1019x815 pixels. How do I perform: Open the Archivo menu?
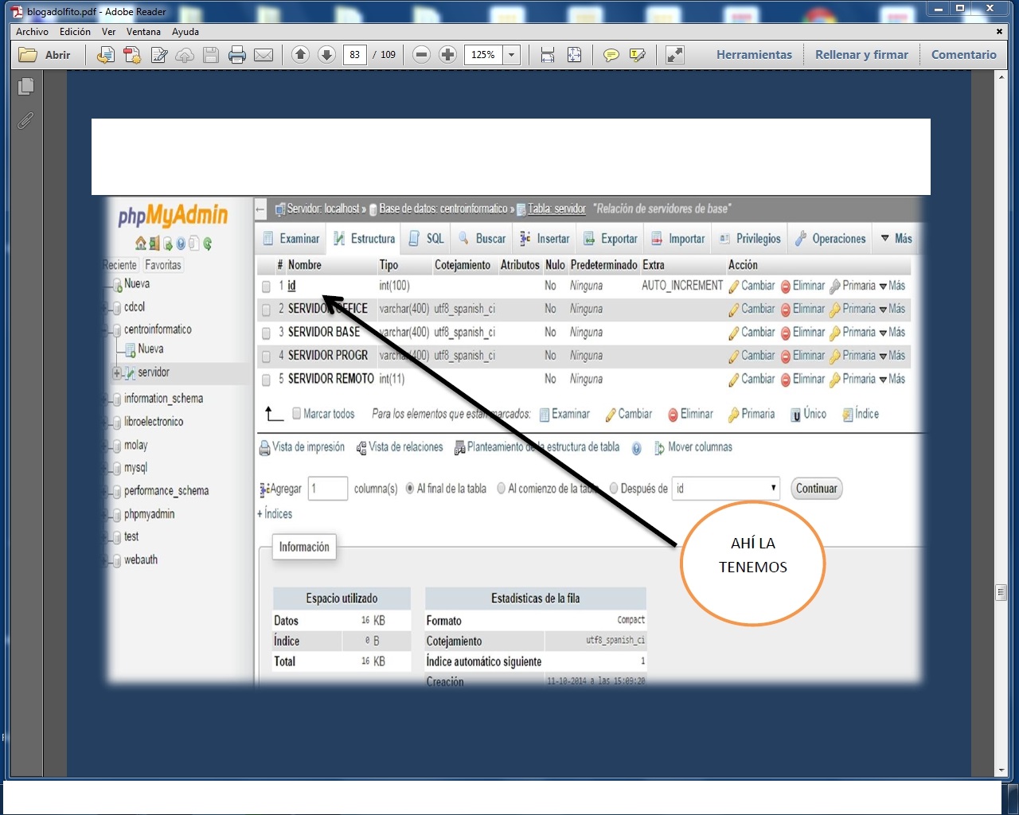[x=32, y=32]
